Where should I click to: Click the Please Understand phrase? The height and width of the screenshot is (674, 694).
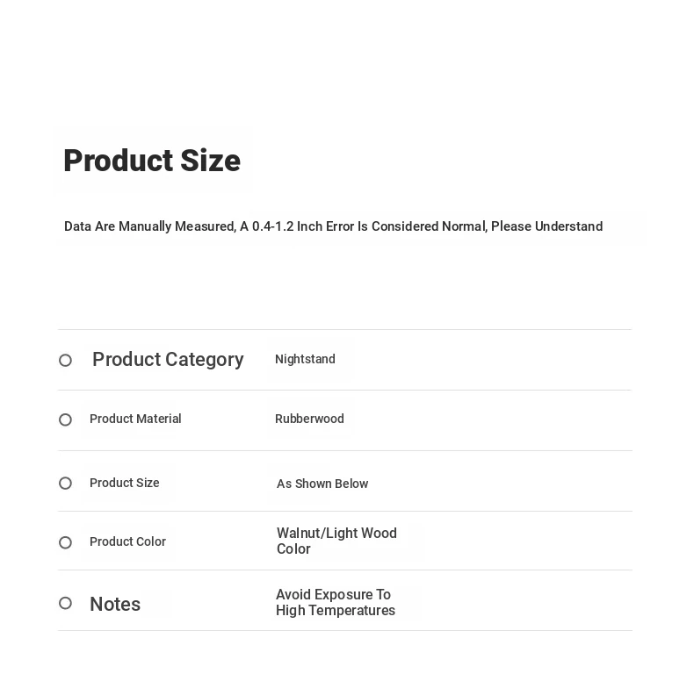(546, 226)
